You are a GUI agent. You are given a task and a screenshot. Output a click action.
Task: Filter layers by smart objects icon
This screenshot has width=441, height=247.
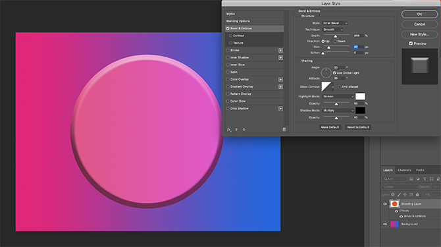click(438, 179)
